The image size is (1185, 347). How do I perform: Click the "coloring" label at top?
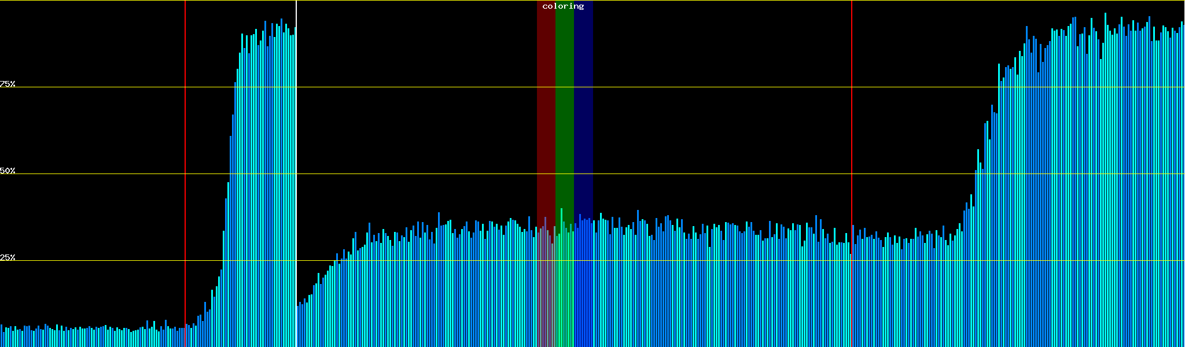tap(563, 6)
